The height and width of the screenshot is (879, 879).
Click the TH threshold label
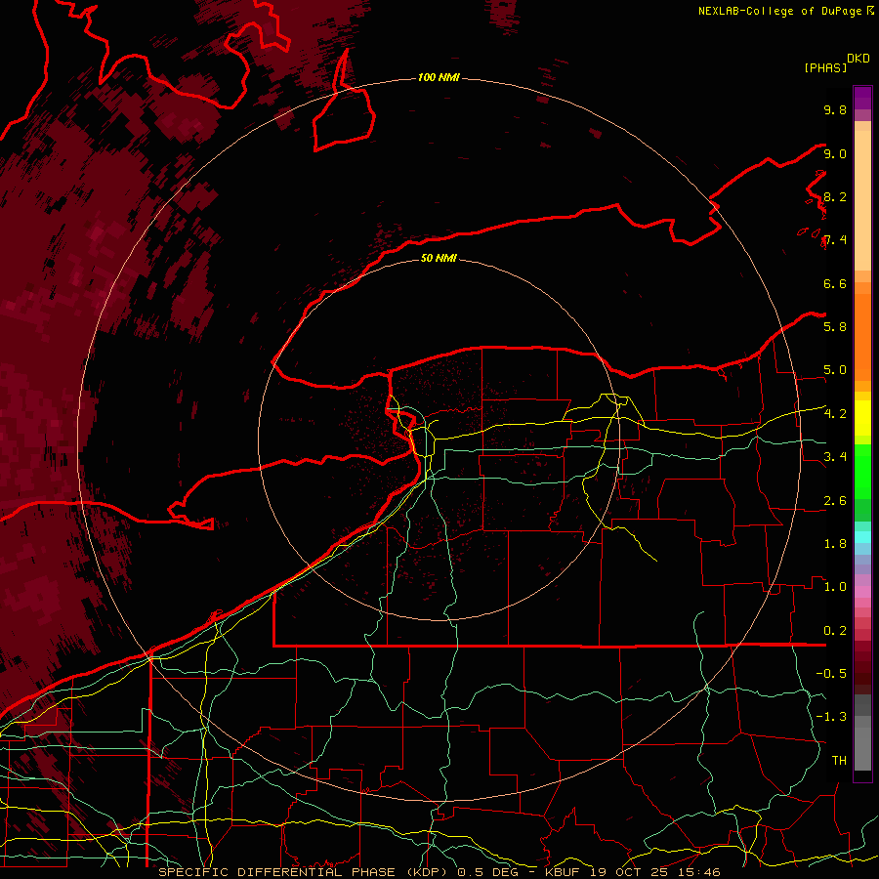(x=839, y=760)
